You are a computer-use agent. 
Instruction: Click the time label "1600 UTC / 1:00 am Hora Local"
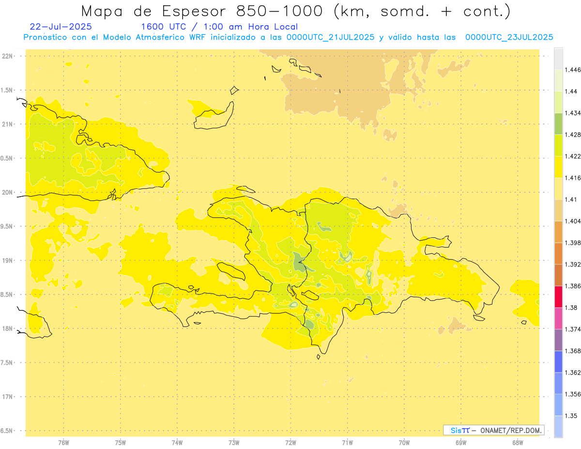tap(219, 27)
